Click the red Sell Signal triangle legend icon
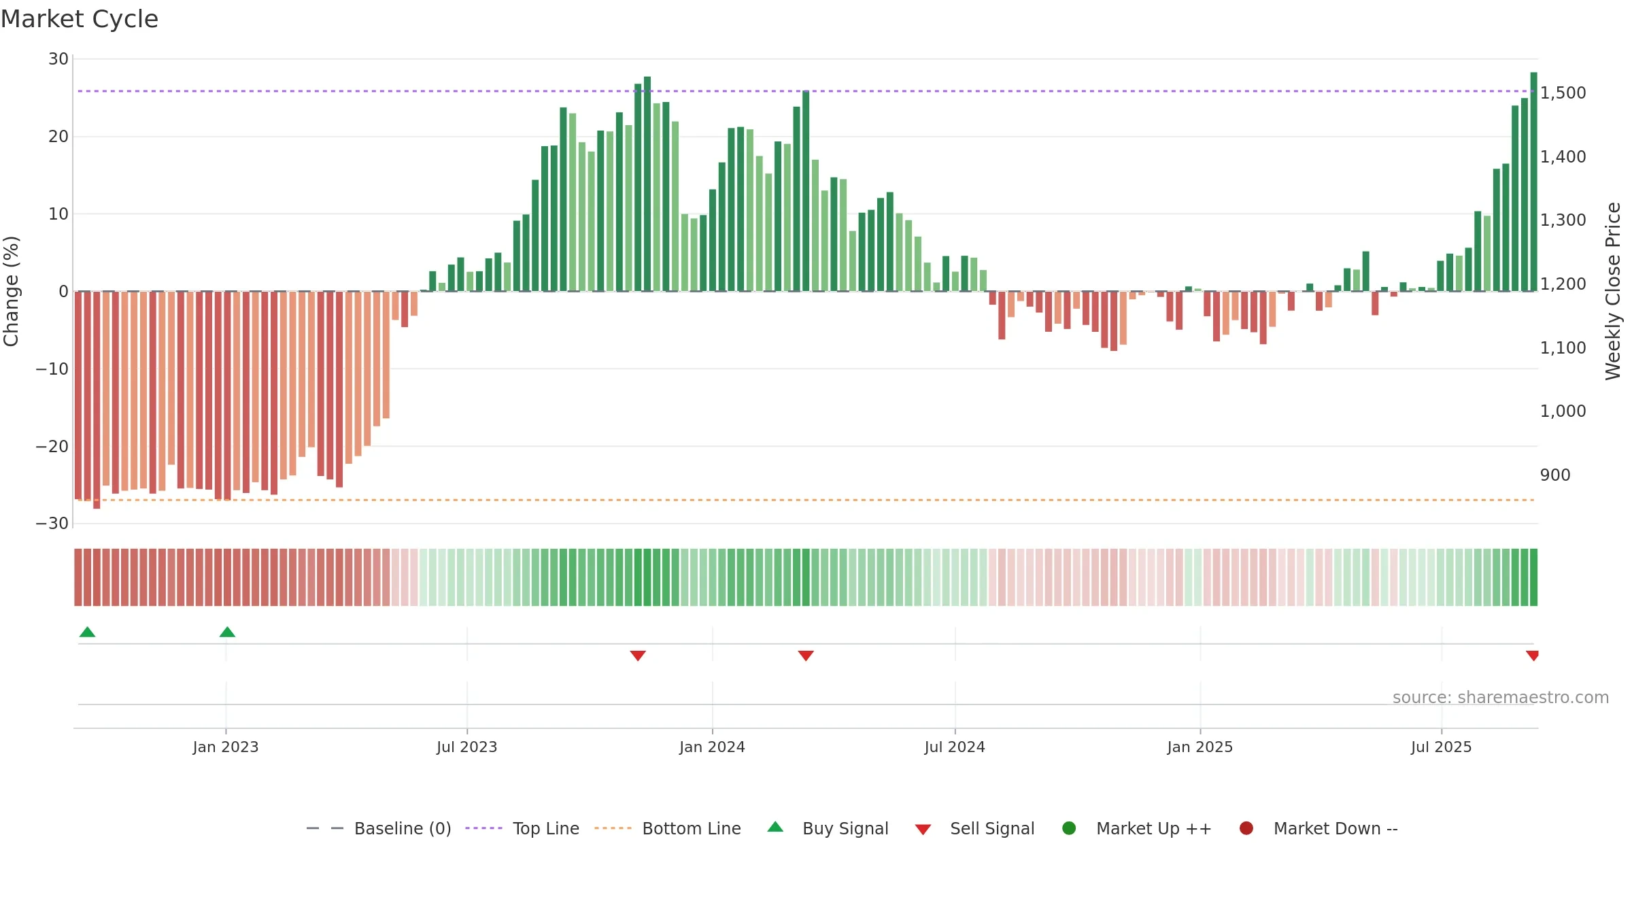Image resolution: width=1632 pixels, height=918 pixels. tap(923, 830)
